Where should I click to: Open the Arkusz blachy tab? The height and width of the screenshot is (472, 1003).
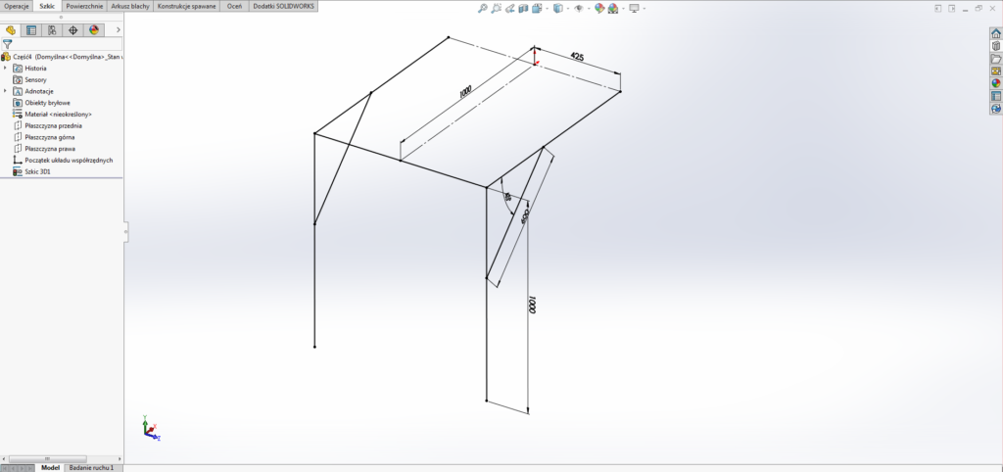(x=130, y=5)
